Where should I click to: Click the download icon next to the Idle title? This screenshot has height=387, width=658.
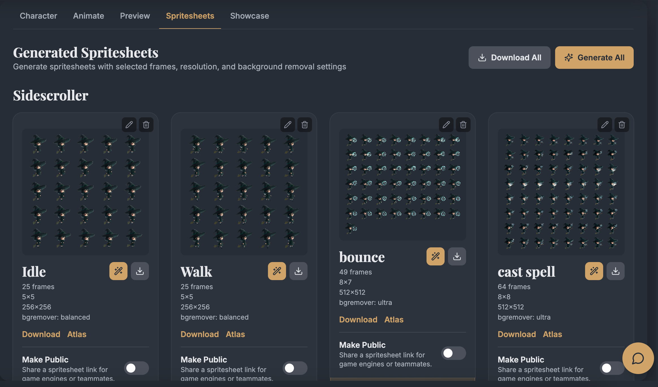[x=140, y=271]
